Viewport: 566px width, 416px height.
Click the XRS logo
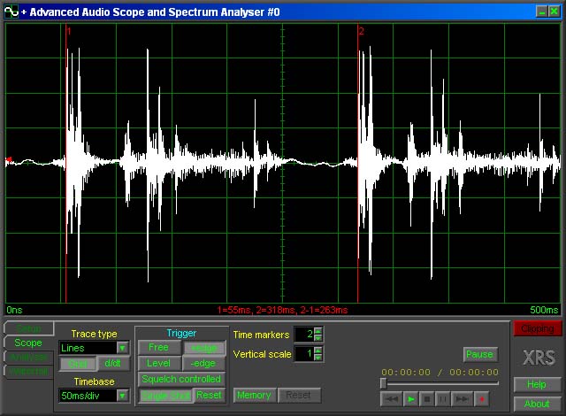[x=539, y=358]
